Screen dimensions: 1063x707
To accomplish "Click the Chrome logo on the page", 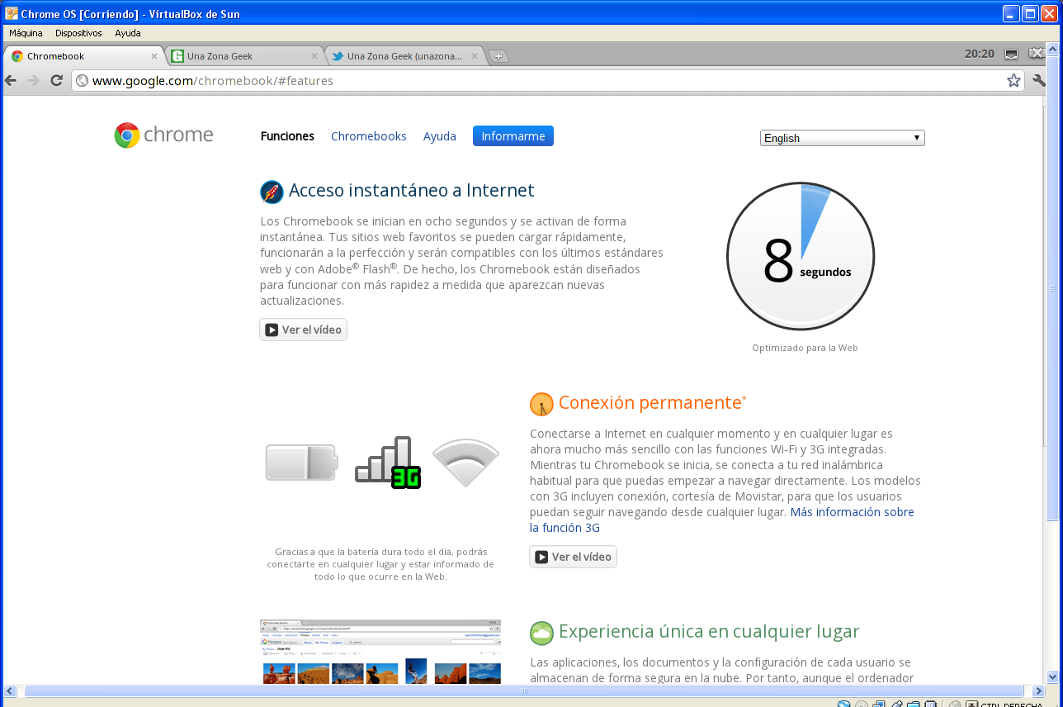I will click(163, 135).
